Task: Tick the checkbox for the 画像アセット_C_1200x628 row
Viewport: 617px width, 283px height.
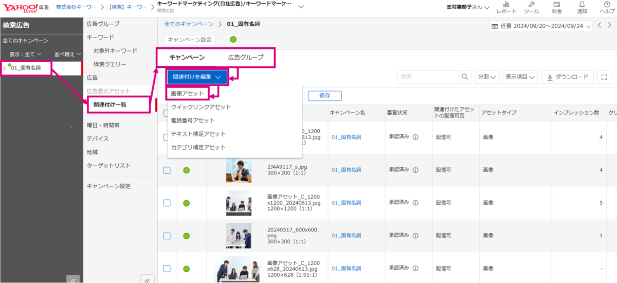Action: (167, 269)
